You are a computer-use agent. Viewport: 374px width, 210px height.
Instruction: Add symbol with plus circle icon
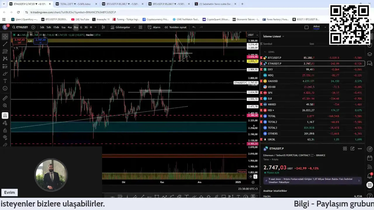click(33, 27)
